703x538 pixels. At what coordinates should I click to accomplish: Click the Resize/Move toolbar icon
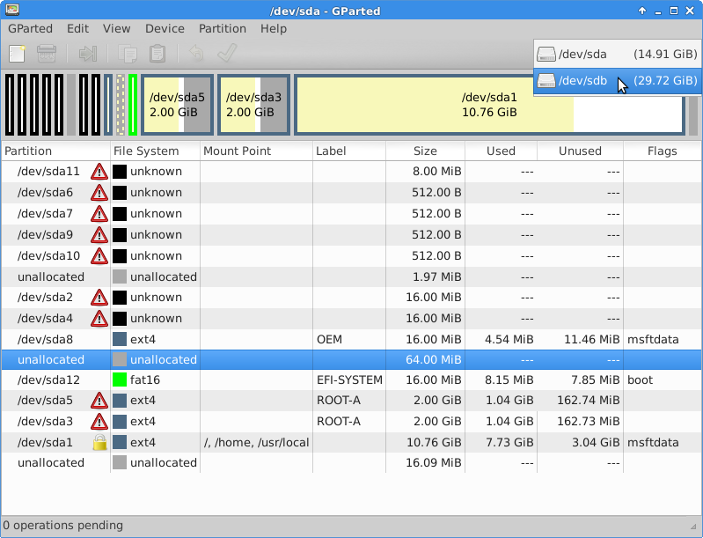coord(87,54)
